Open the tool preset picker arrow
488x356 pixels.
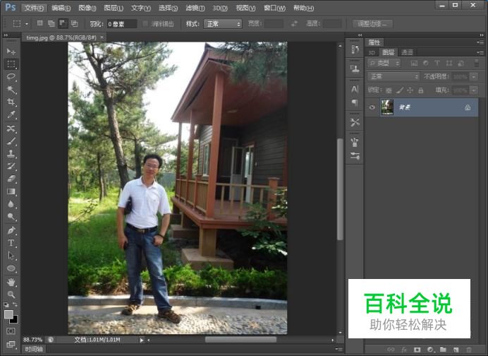click(x=27, y=24)
